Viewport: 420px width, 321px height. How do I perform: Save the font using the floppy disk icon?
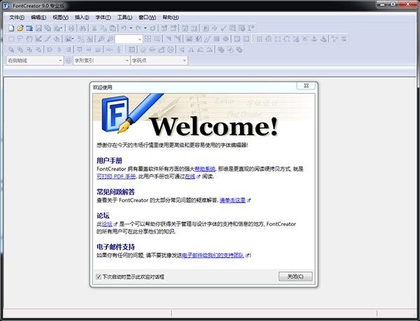38,28
